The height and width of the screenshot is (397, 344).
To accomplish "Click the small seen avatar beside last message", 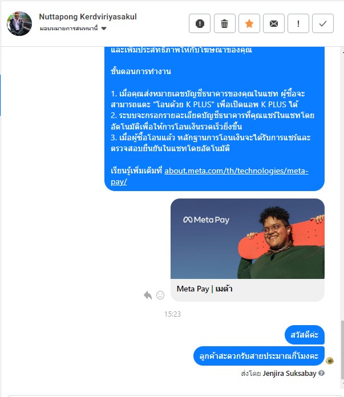I will click(330, 360).
